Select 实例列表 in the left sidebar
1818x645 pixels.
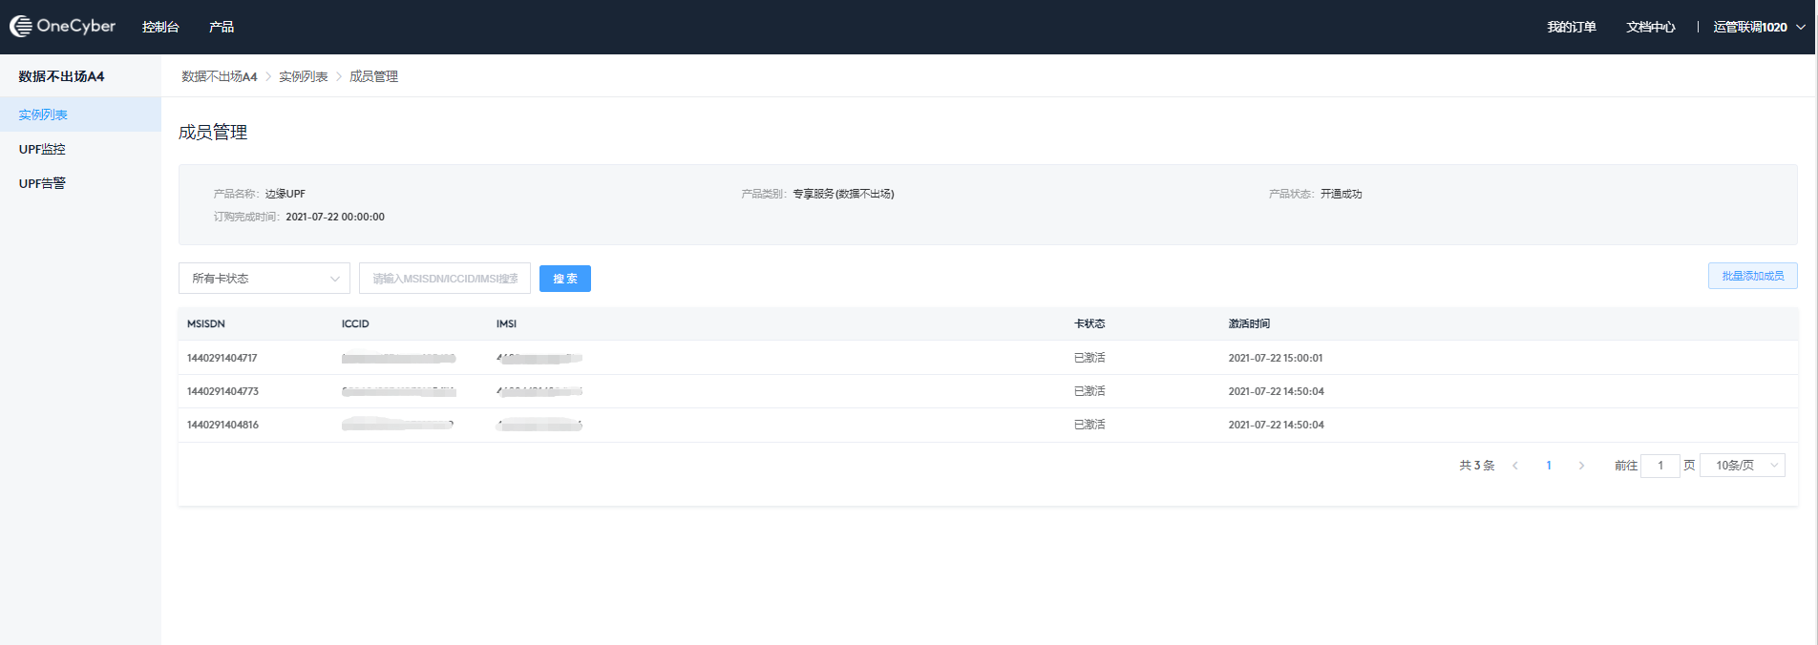tap(43, 114)
